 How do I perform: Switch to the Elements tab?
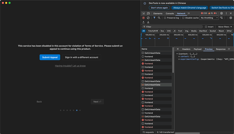[x=158, y=14]
